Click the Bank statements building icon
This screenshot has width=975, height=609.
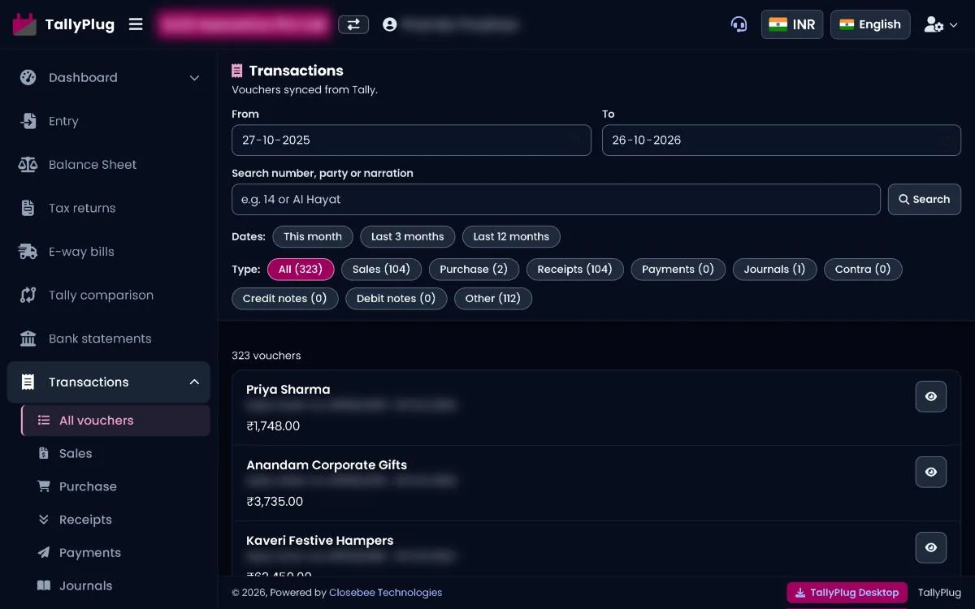point(28,339)
